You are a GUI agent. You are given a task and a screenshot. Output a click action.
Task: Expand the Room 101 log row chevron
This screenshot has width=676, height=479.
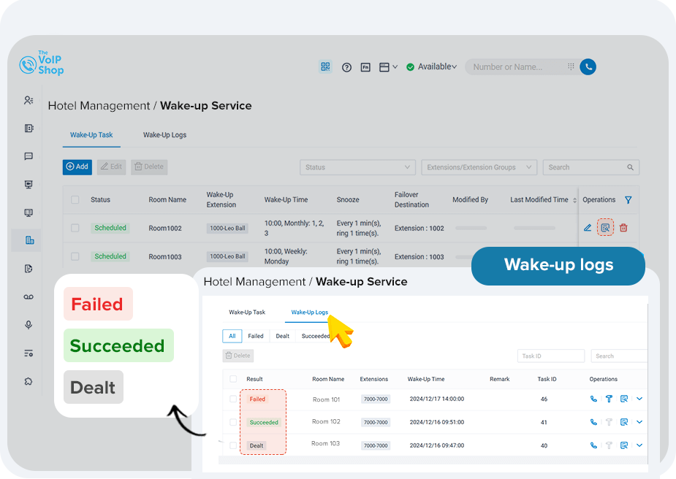coord(639,399)
